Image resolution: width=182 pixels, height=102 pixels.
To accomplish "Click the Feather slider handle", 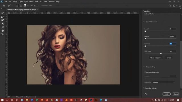I will 145,39.
